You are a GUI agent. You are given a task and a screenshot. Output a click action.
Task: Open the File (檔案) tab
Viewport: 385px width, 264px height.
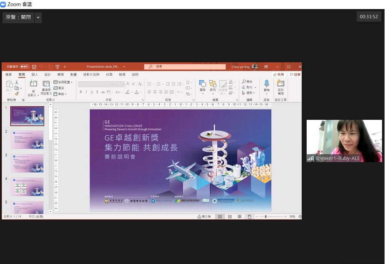pos(9,75)
